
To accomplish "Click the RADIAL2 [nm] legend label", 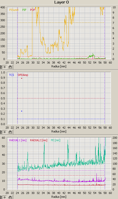I will coord(39,140).
